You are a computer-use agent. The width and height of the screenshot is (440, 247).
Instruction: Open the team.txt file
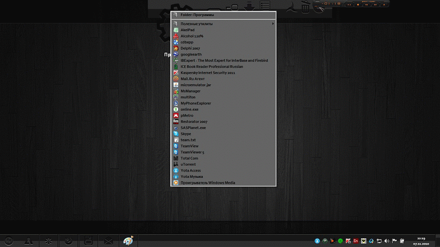188,140
